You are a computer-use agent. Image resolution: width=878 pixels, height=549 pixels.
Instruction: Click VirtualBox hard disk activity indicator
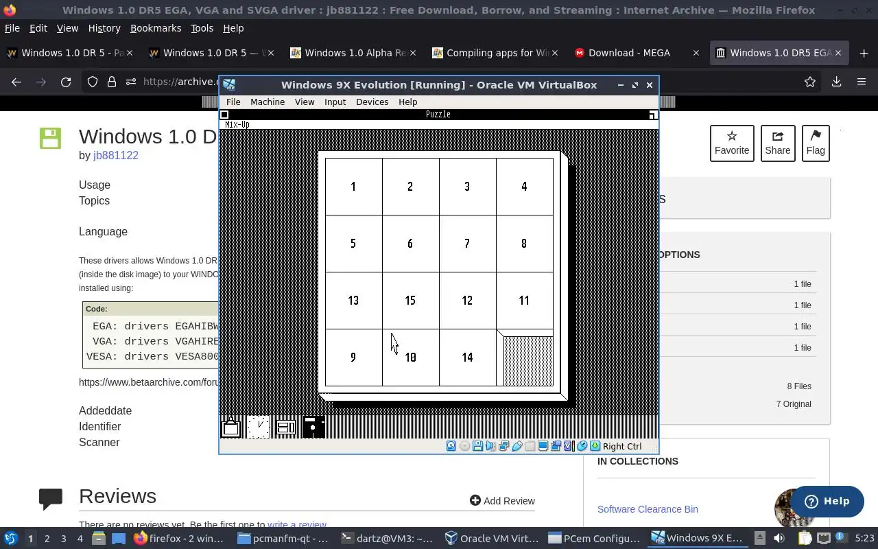click(451, 446)
